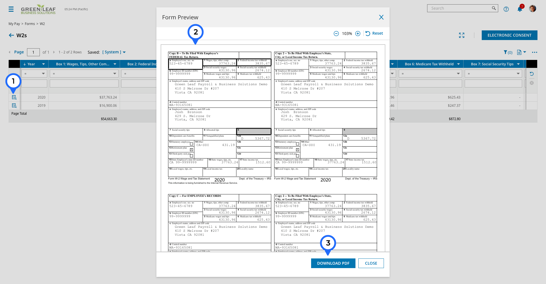Image resolution: width=546 pixels, height=284 pixels.
Task: Expand Box 6 Medicare Tax column menu
Action: 458,64
